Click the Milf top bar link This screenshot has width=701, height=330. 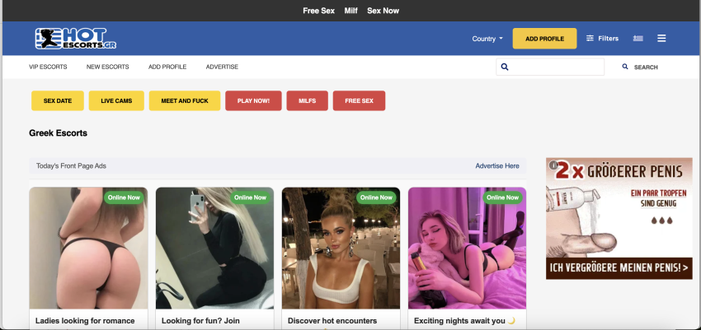pyautogui.click(x=351, y=11)
